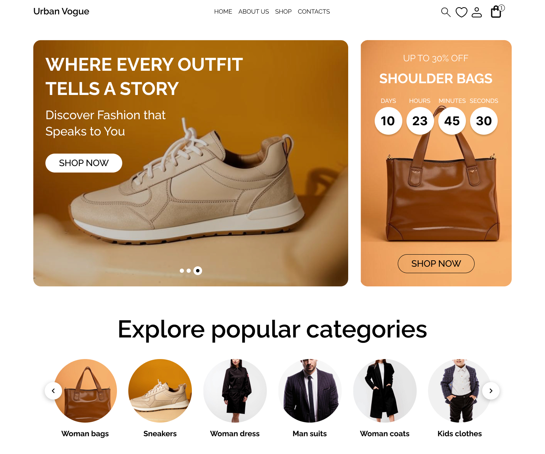The width and height of the screenshot is (545, 454).
Task: Open the HOME menu item
Action: click(223, 12)
